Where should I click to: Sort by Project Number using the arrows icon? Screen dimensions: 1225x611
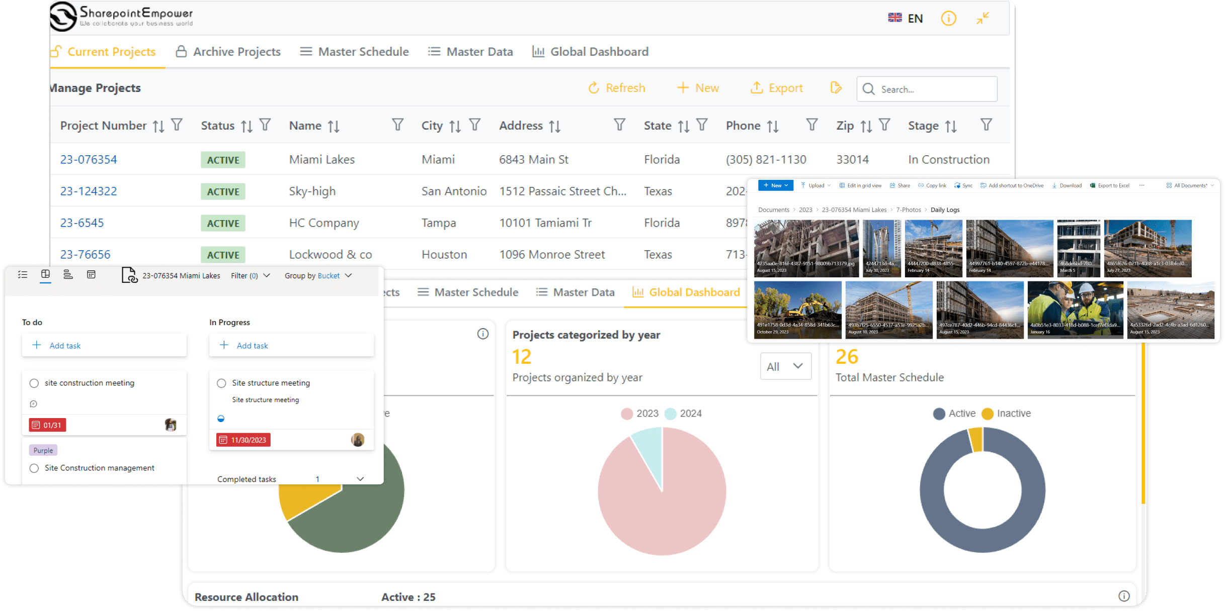[158, 126]
